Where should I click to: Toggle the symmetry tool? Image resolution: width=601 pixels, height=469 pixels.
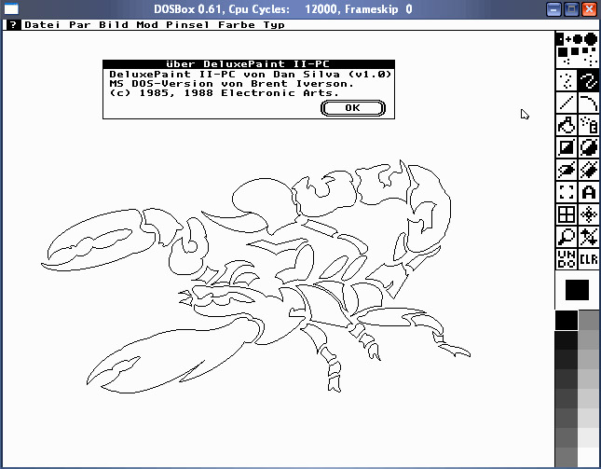588,214
